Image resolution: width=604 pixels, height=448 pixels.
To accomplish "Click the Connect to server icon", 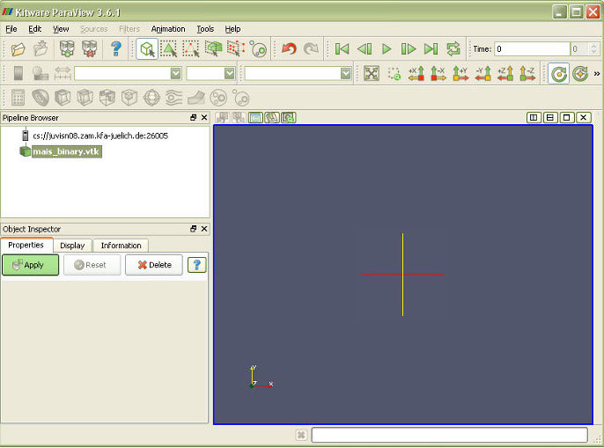I will (67, 49).
